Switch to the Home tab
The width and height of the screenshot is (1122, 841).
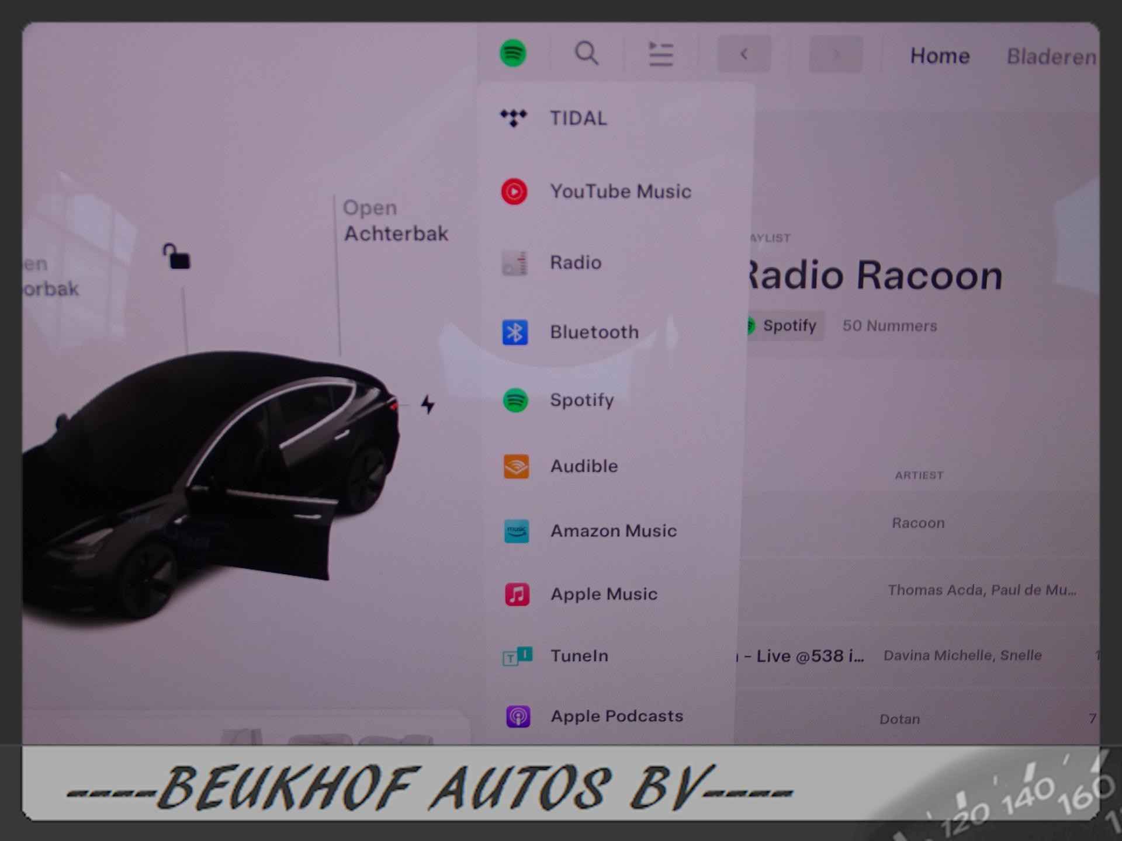pos(940,56)
